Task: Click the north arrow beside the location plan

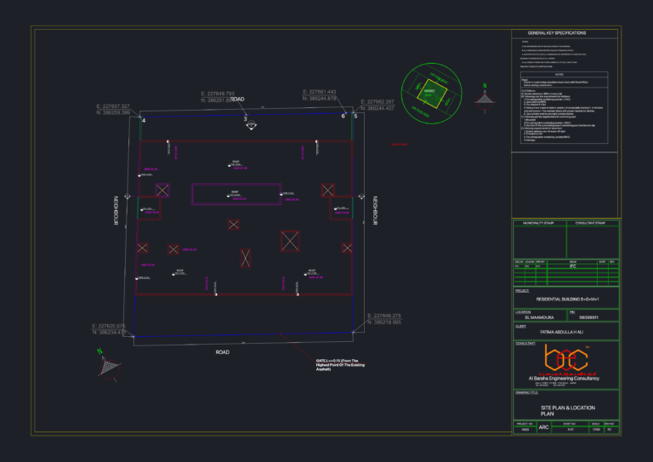Action: 485,99
